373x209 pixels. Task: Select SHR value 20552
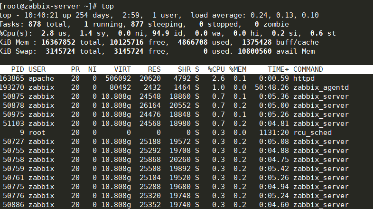180,106
